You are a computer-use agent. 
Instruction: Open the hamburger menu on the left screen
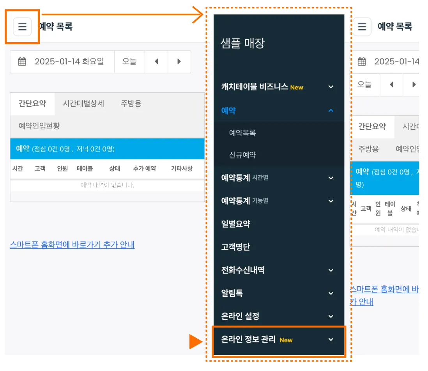point(22,27)
